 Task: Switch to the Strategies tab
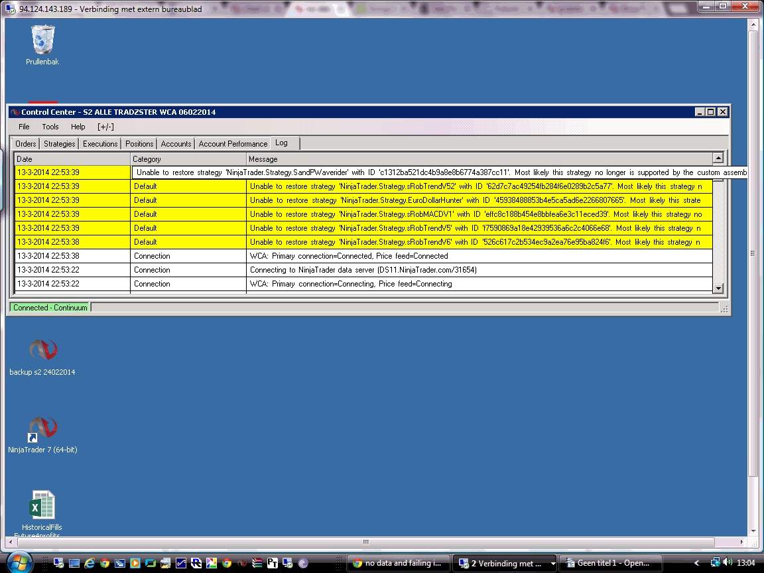tap(60, 144)
